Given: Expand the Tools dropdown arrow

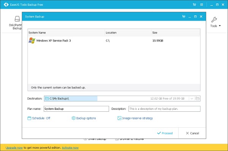Looking at the screenshot, I should pos(220,26).
